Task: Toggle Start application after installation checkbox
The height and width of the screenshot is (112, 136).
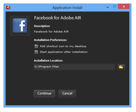Action: point(36,52)
